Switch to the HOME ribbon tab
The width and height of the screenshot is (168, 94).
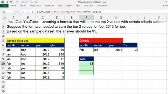[13, 6]
